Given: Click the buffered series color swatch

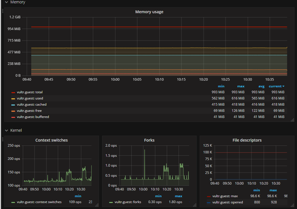Looking at the screenshot, I should pyautogui.click(x=13, y=117).
